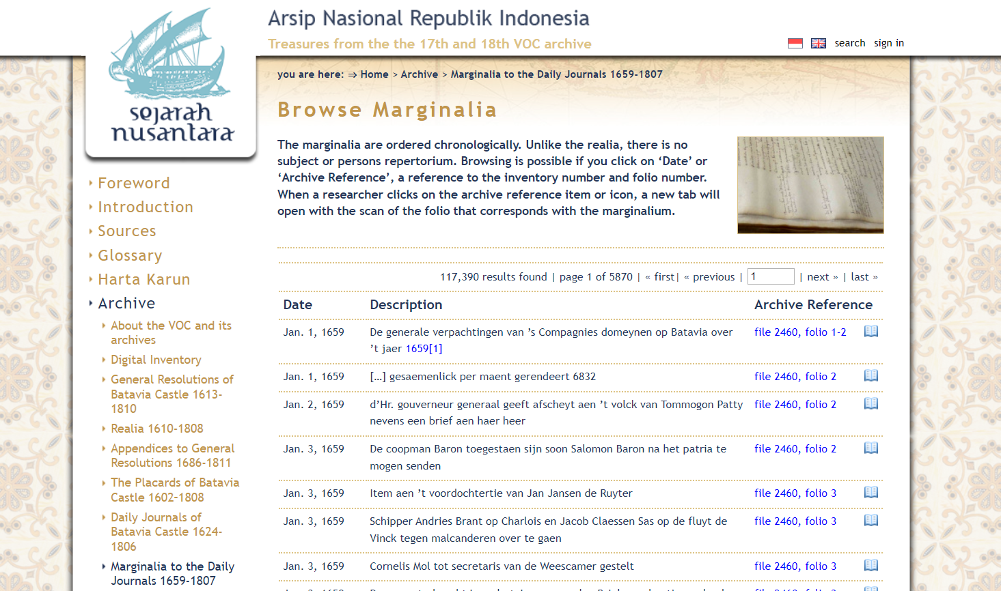The height and width of the screenshot is (591, 1001).
Task: Open Daily Journals of Batavia Castle
Action: 167,532
